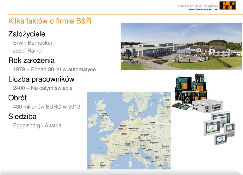243x175 pixels.
Task: Click the 'Siedziba' heading
Action: tap(22, 117)
